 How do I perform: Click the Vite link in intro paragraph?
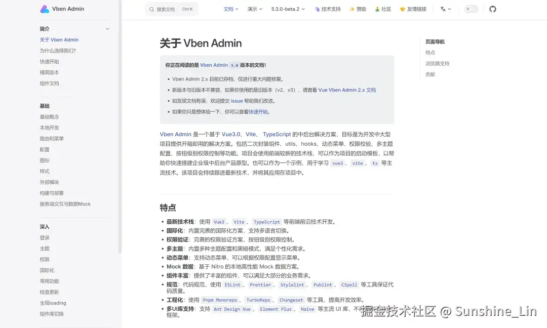click(251, 134)
